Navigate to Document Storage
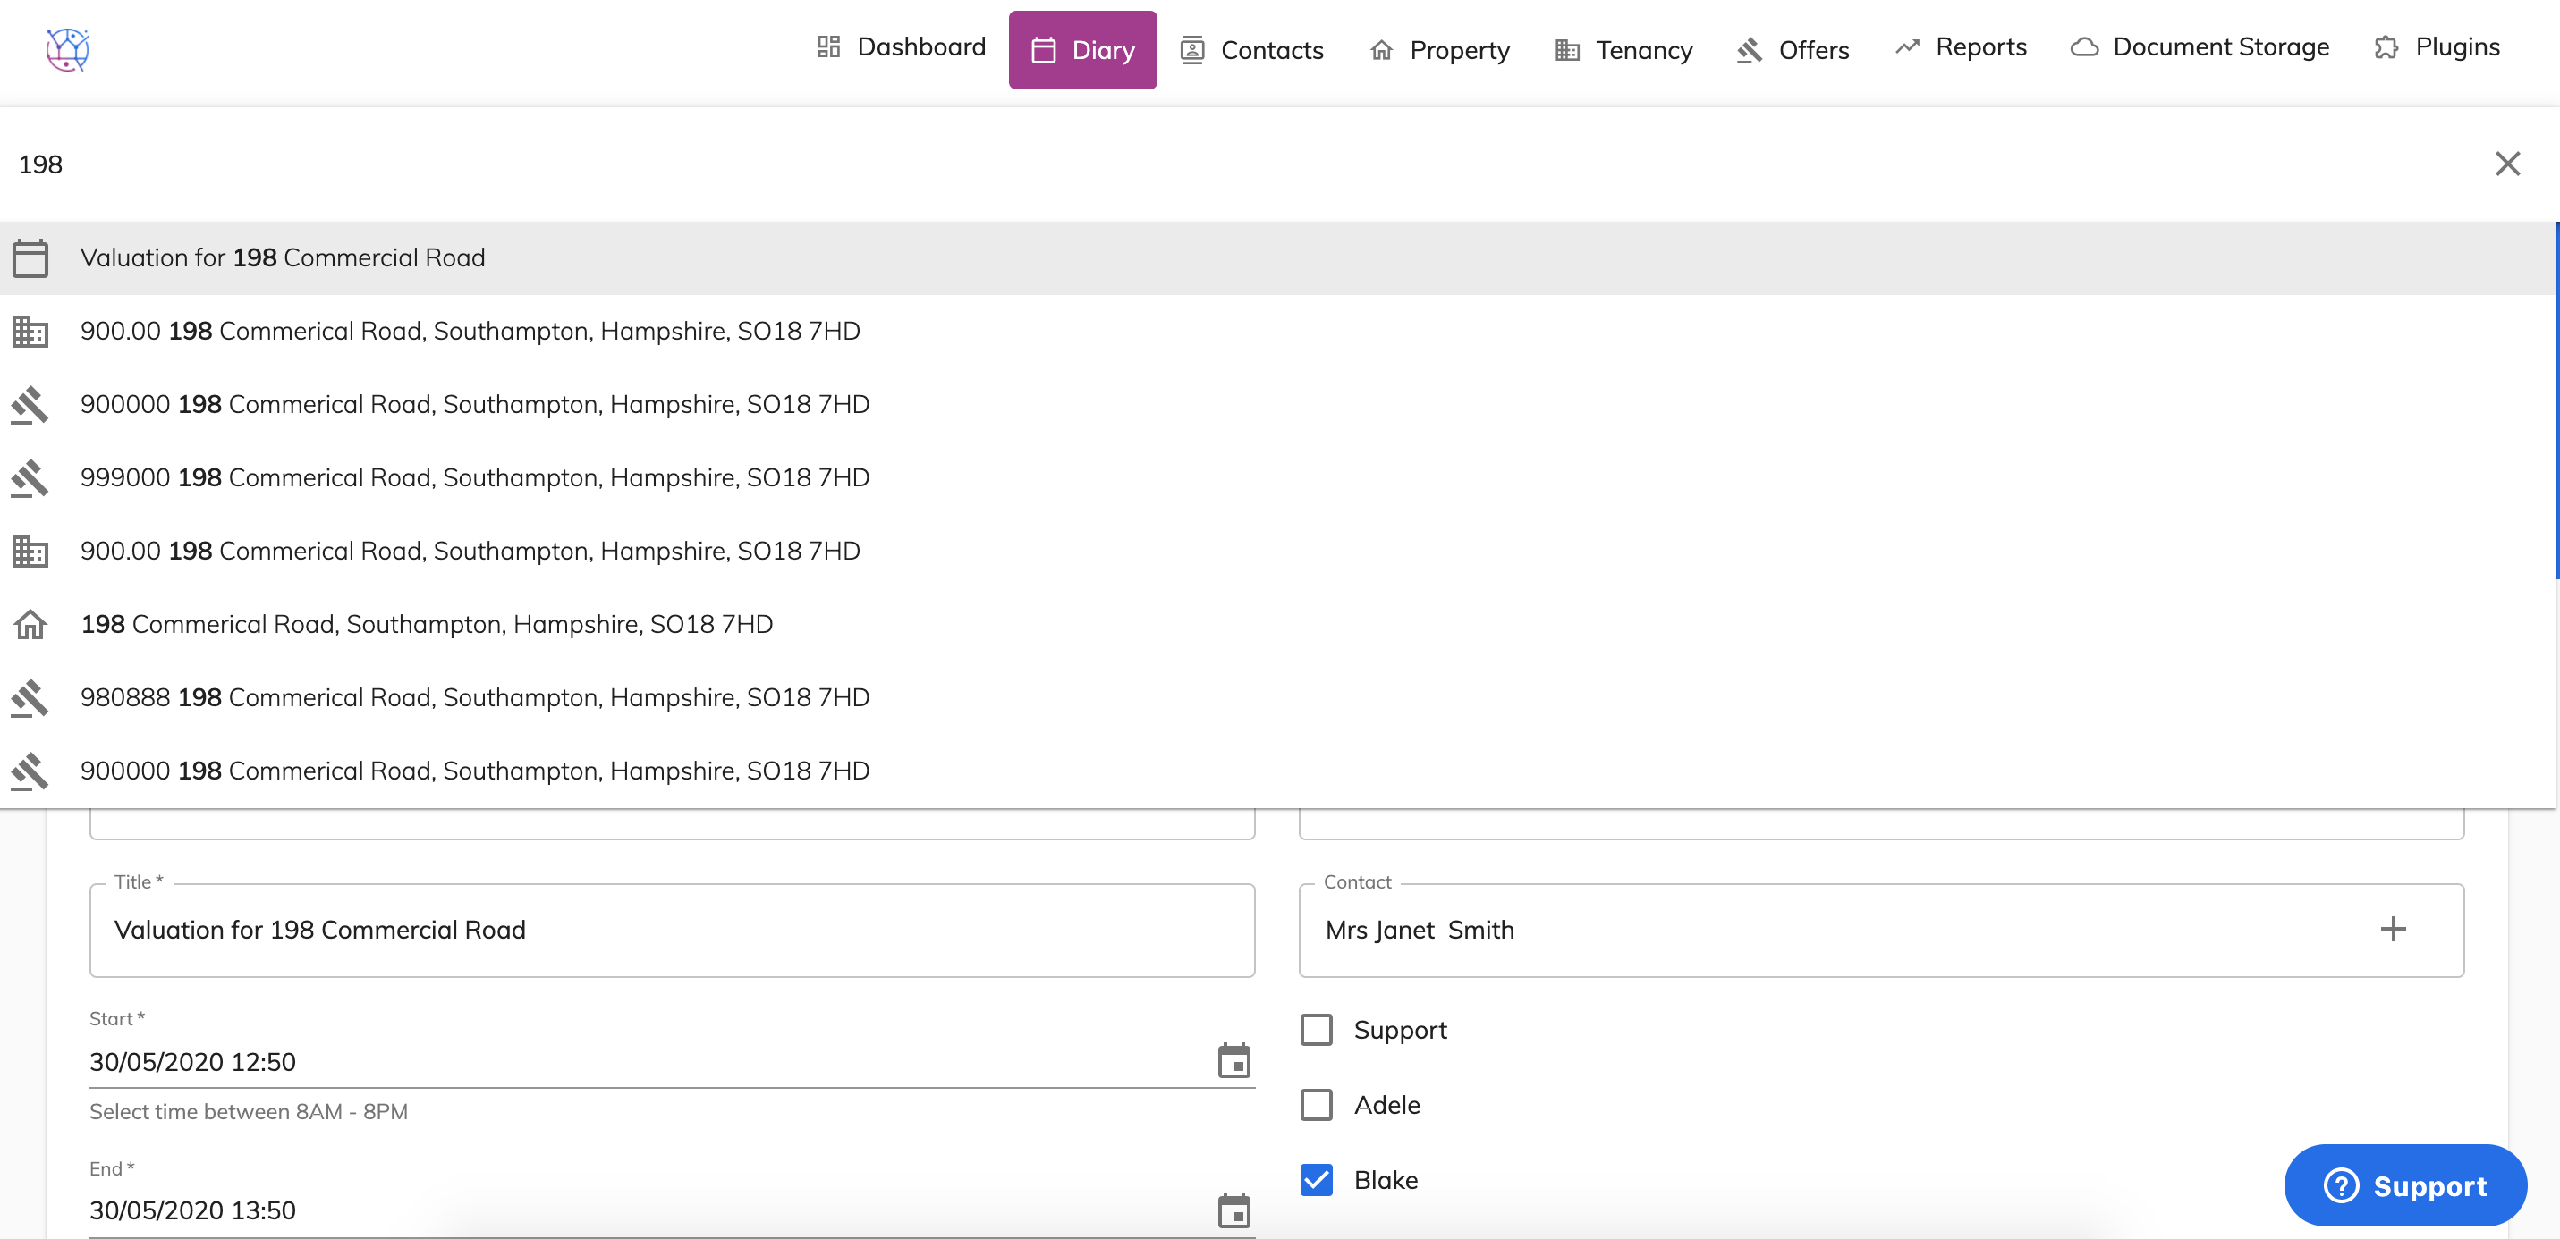Viewport: 2560px width, 1239px height. click(2200, 47)
